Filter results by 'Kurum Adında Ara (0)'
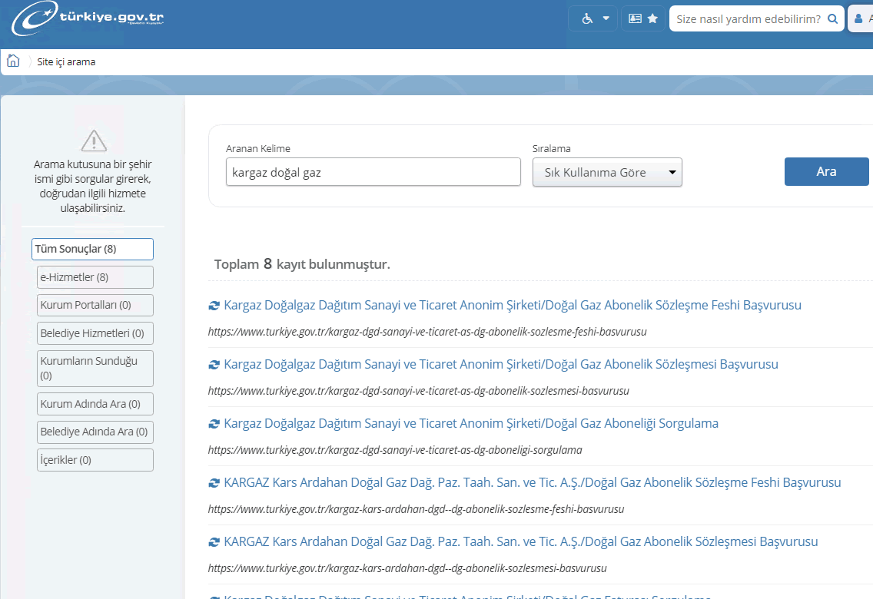Image resolution: width=873 pixels, height=599 pixels. 95,404
